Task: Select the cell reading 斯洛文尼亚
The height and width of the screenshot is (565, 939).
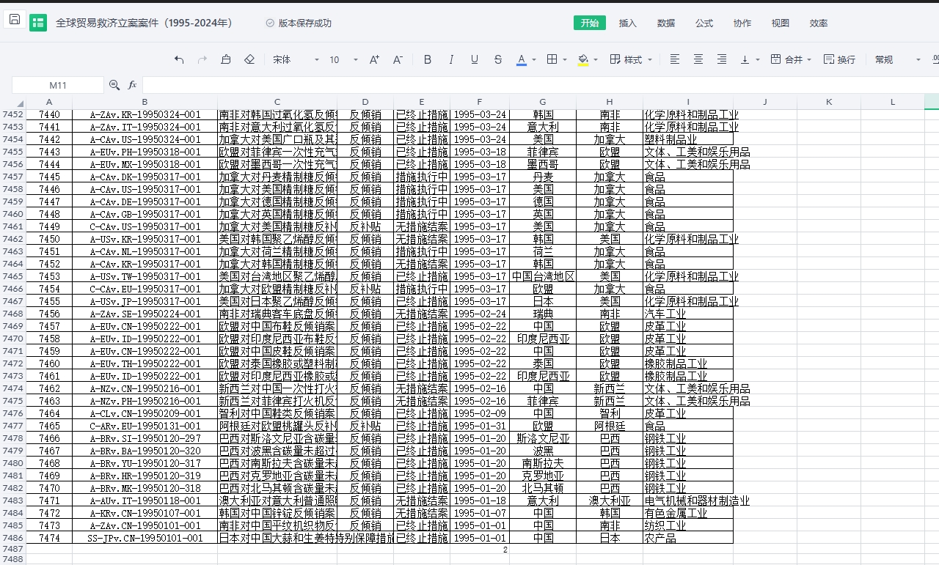Action: click(x=543, y=438)
